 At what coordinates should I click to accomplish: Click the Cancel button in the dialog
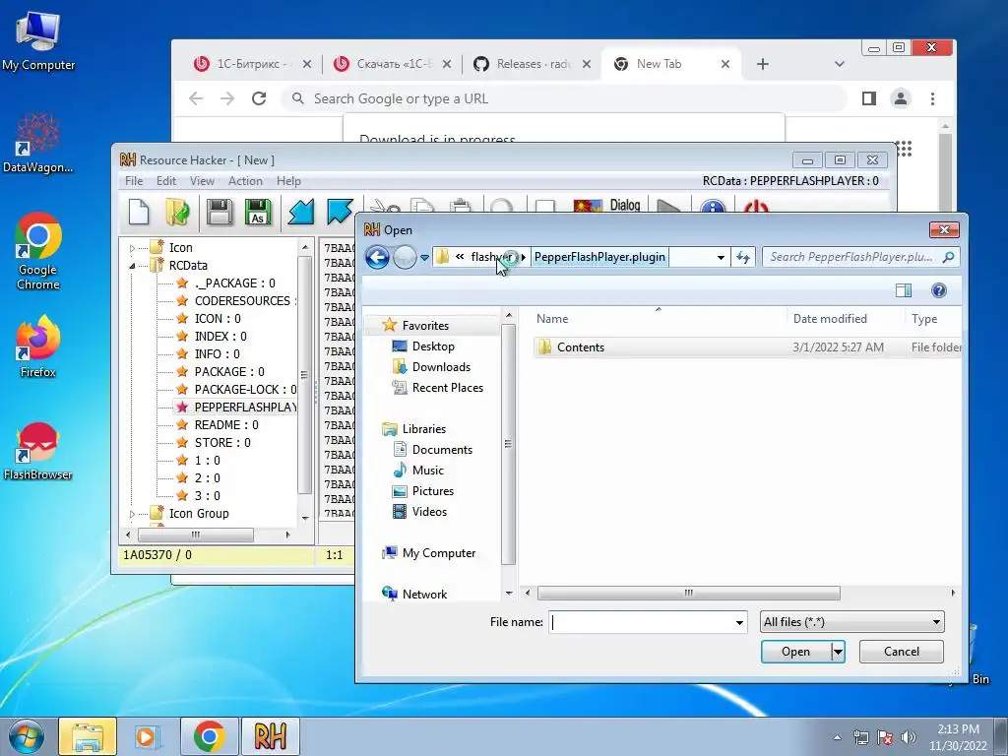coord(902,652)
